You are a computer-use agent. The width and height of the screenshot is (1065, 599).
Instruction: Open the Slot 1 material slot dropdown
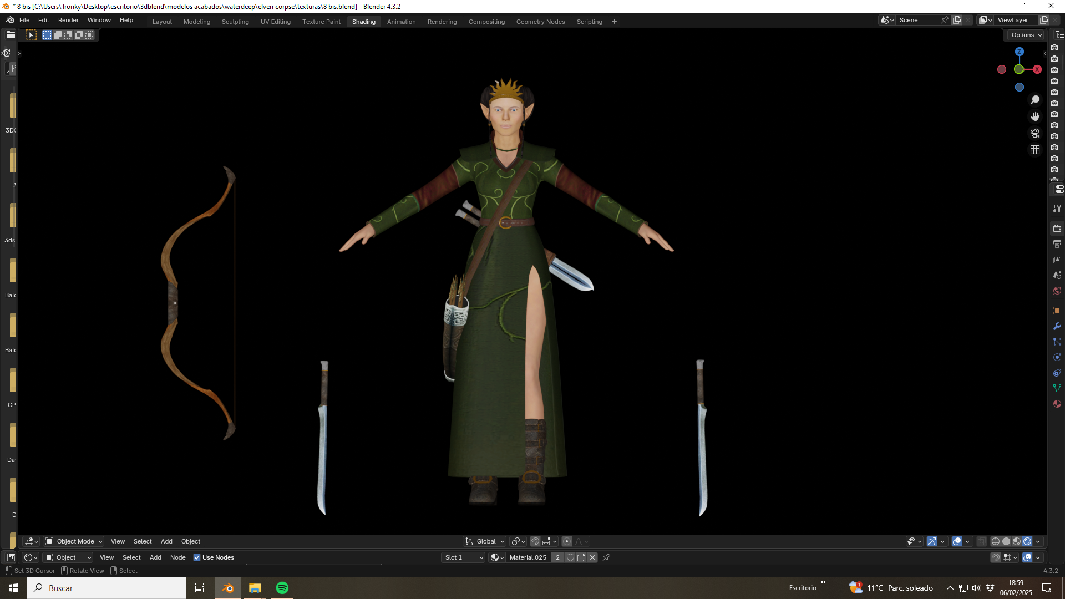point(464,557)
